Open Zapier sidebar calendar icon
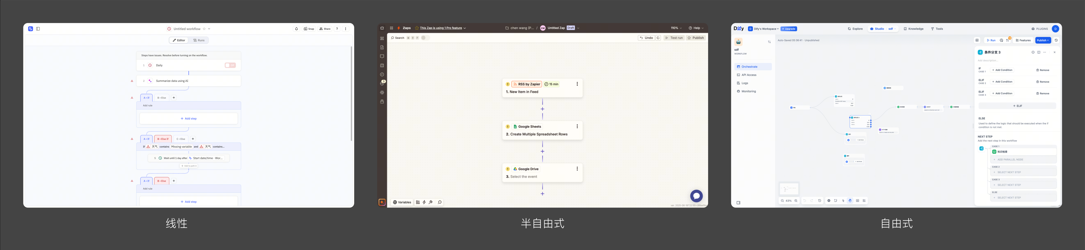This screenshot has height=250, width=1085. click(382, 65)
